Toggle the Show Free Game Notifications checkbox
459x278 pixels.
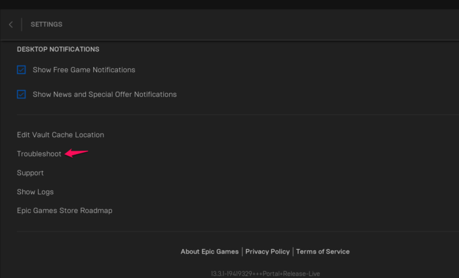(22, 69)
